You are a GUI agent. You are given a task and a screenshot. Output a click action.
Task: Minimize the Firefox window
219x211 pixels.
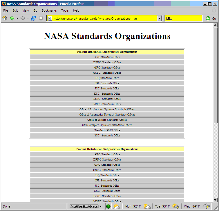(x=205, y=4)
